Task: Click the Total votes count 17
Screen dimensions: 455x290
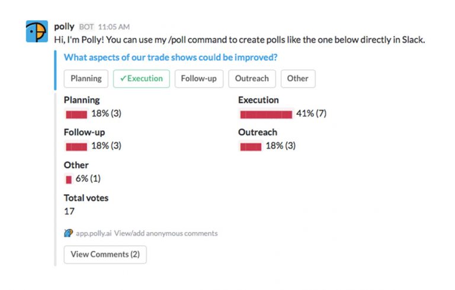Action: pos(69,211)
